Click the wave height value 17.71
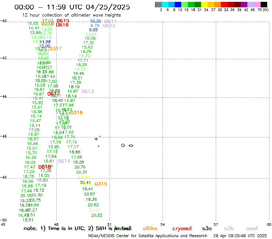Screen dimensions: 272x239 (x=83, y=60)
